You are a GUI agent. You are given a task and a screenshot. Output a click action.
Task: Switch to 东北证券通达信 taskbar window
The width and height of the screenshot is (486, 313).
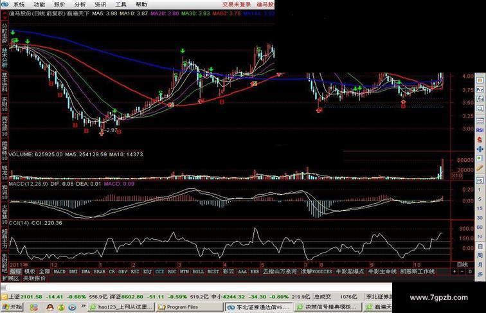tap(259, 307)
